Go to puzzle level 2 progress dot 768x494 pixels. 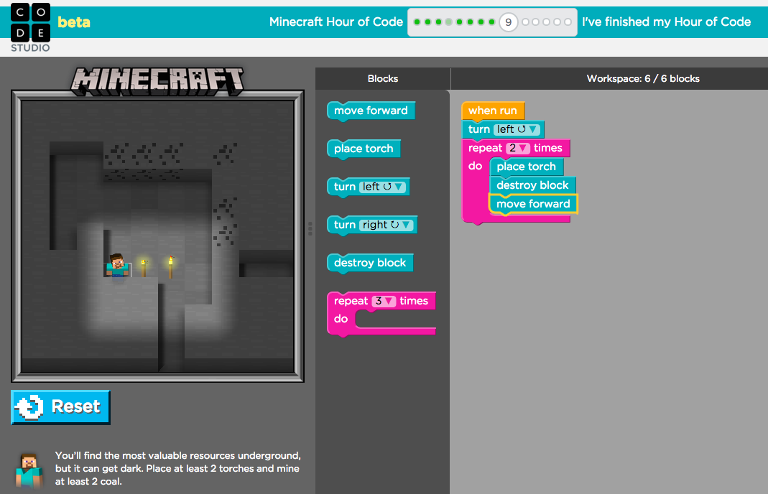coord(427,22)
